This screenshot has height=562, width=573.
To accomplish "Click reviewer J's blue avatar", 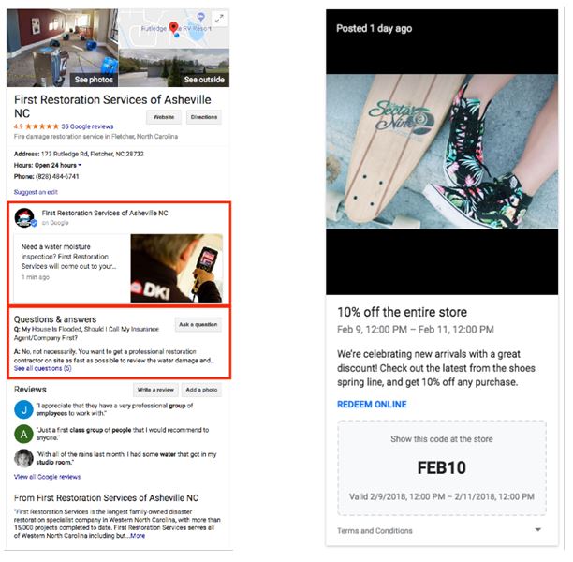I will 23,409.
